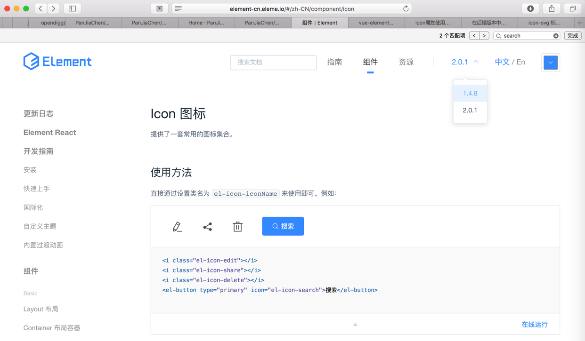Open Container 布局容器 in sidebar
Viewport: 585px width, 341px height.
coord(52,328)
